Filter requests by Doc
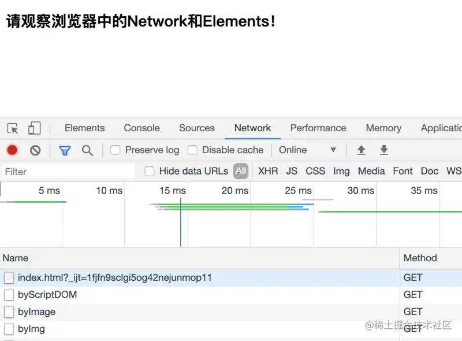462x341 pixels. [430, 171]
